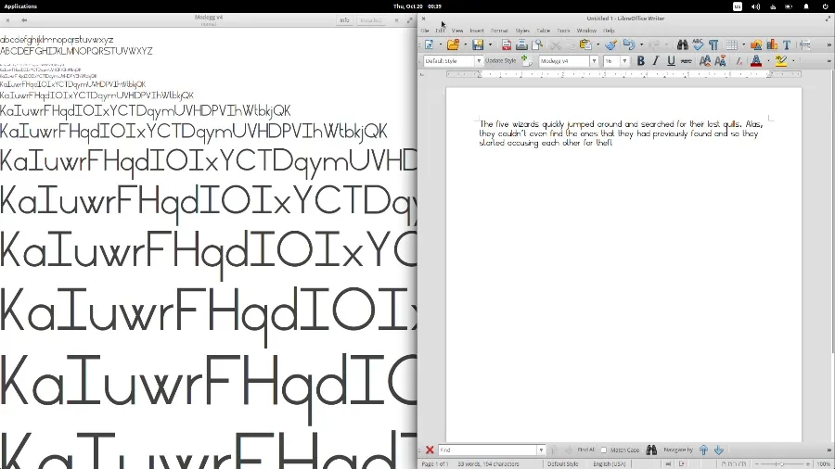Click the Undo arrow icon
Viewport: 835px width, 469px height.
[628, 44]
